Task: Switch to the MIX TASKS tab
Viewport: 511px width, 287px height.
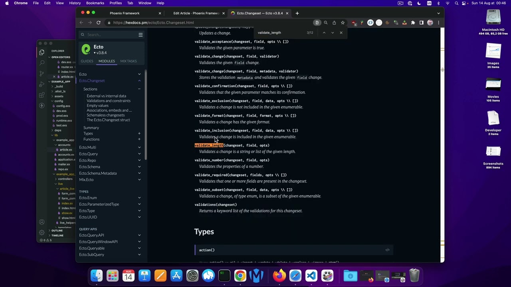Action: [x=128, y=61]
